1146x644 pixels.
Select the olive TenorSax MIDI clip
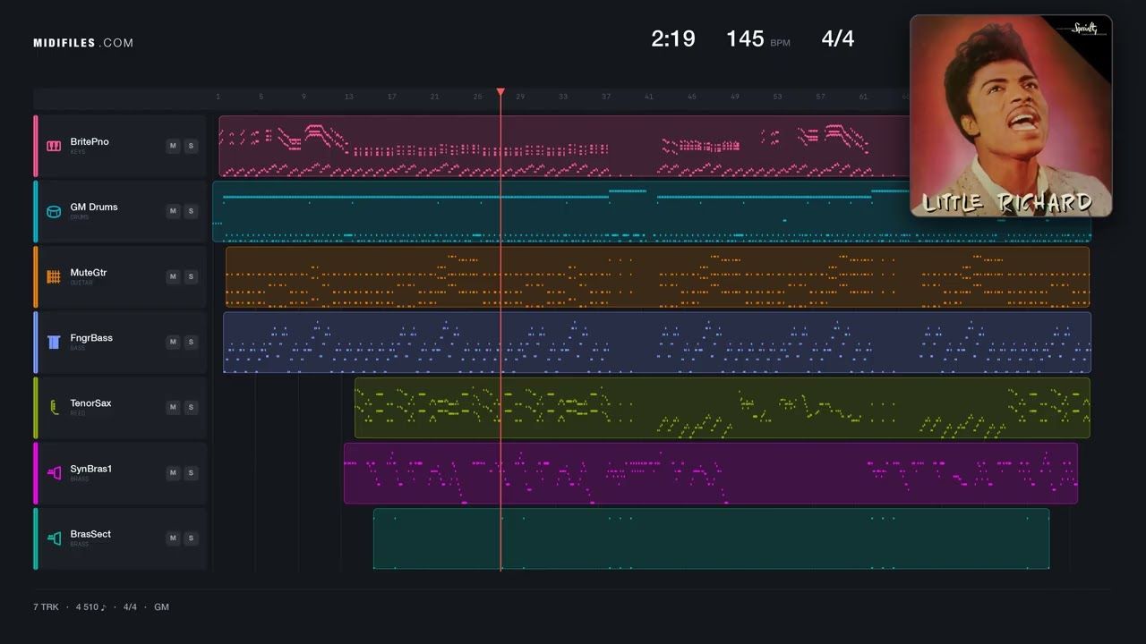click(x=723, y=407)
